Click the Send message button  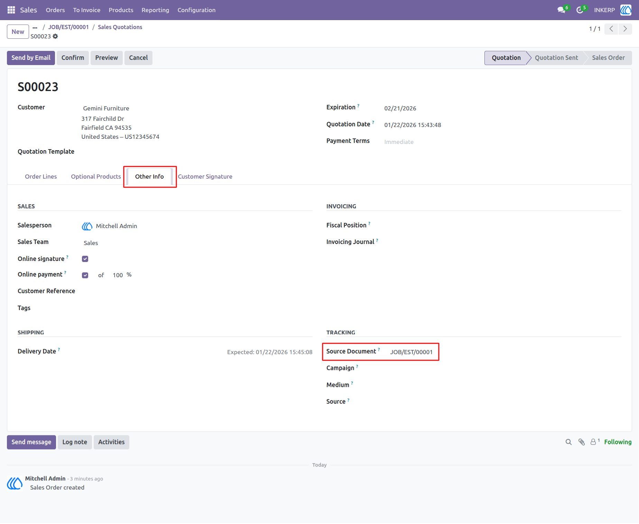click(x=31, y=442)
